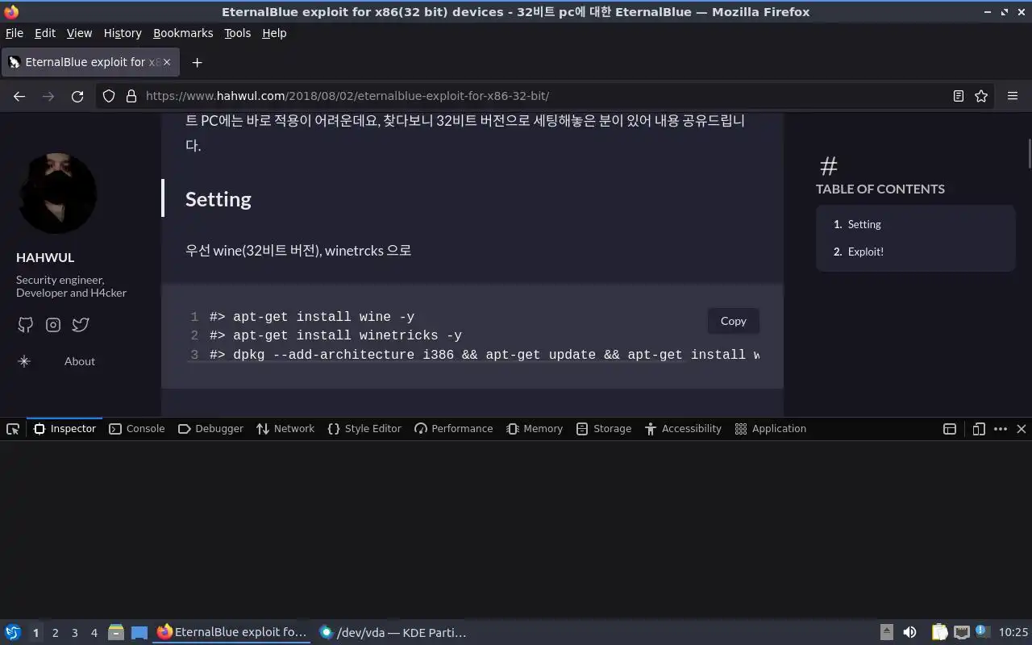Open HAHWUL's GitHub profile icon
The width and height of the screenshot is (1032, 645).
pyautogui.click(x=26, y=325)
